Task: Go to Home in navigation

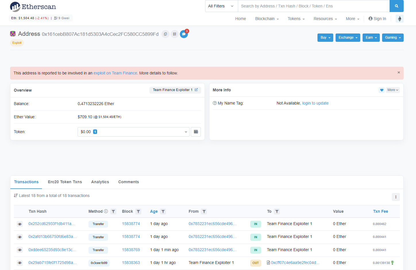Action: [240, 19]
